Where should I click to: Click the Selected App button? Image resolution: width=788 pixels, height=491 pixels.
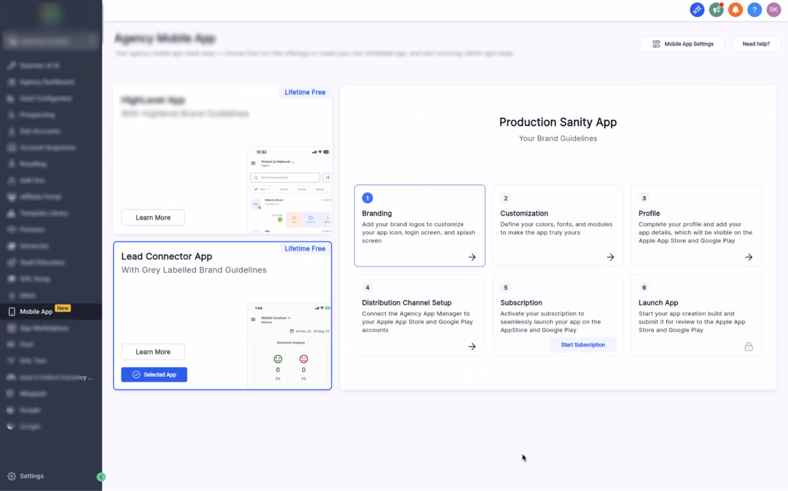point(154,375)
